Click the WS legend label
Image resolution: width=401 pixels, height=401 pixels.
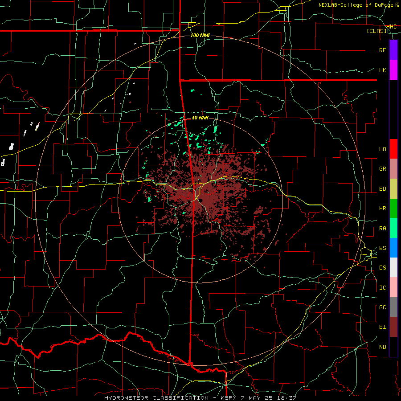click(382, 248)
